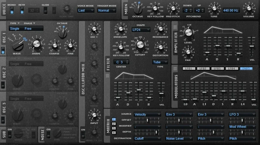Image resolution: width=260 pixels, height=145 pixels.
Task: Select the square wave icon on OSC 1
Action: click(x=25, y=39)
